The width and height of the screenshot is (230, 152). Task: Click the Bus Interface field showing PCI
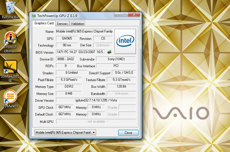(x=116, y=66)
